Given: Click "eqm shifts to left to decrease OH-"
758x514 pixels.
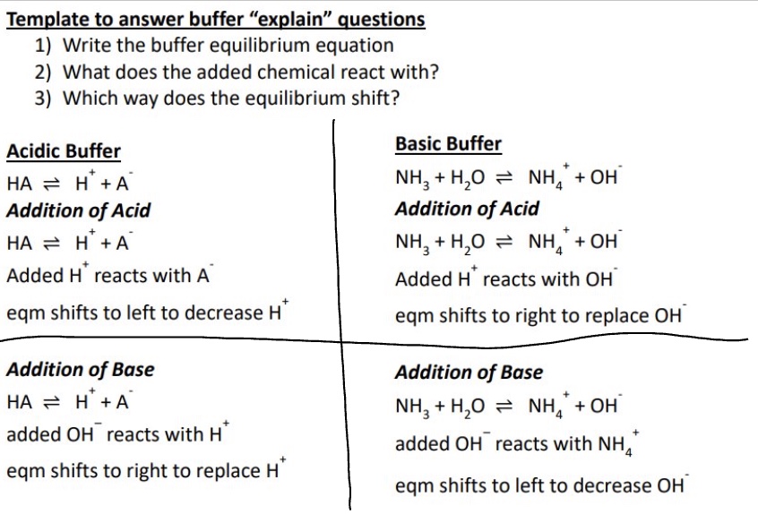Looking at the screenshot, I should pyautogui.click(x=539, y=486).
